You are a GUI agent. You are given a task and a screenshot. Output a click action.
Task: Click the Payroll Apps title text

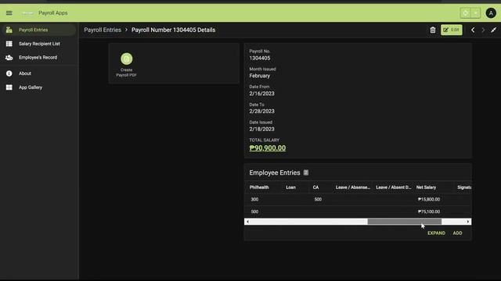pyautogui.click(x=53, y=13)
